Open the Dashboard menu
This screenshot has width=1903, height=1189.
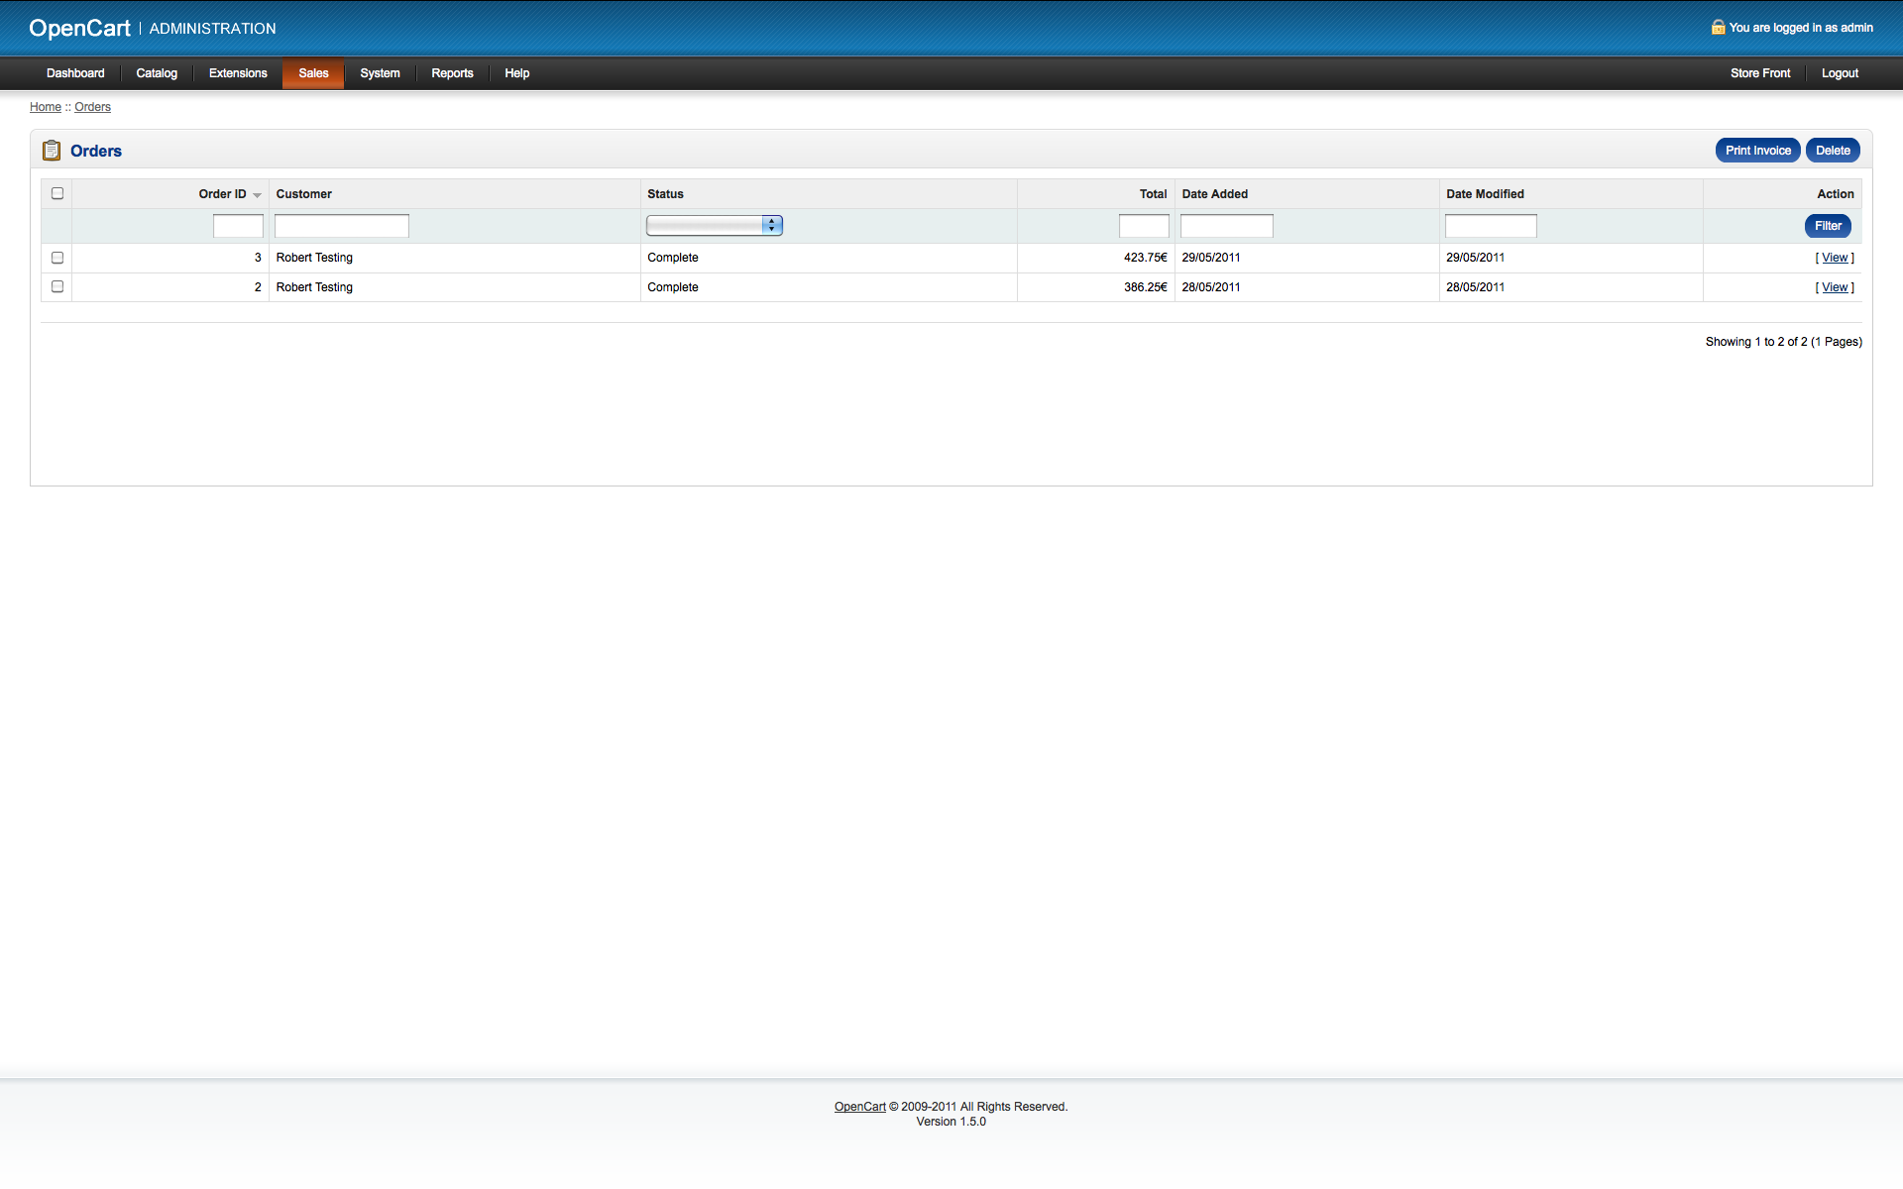(75, 73)
